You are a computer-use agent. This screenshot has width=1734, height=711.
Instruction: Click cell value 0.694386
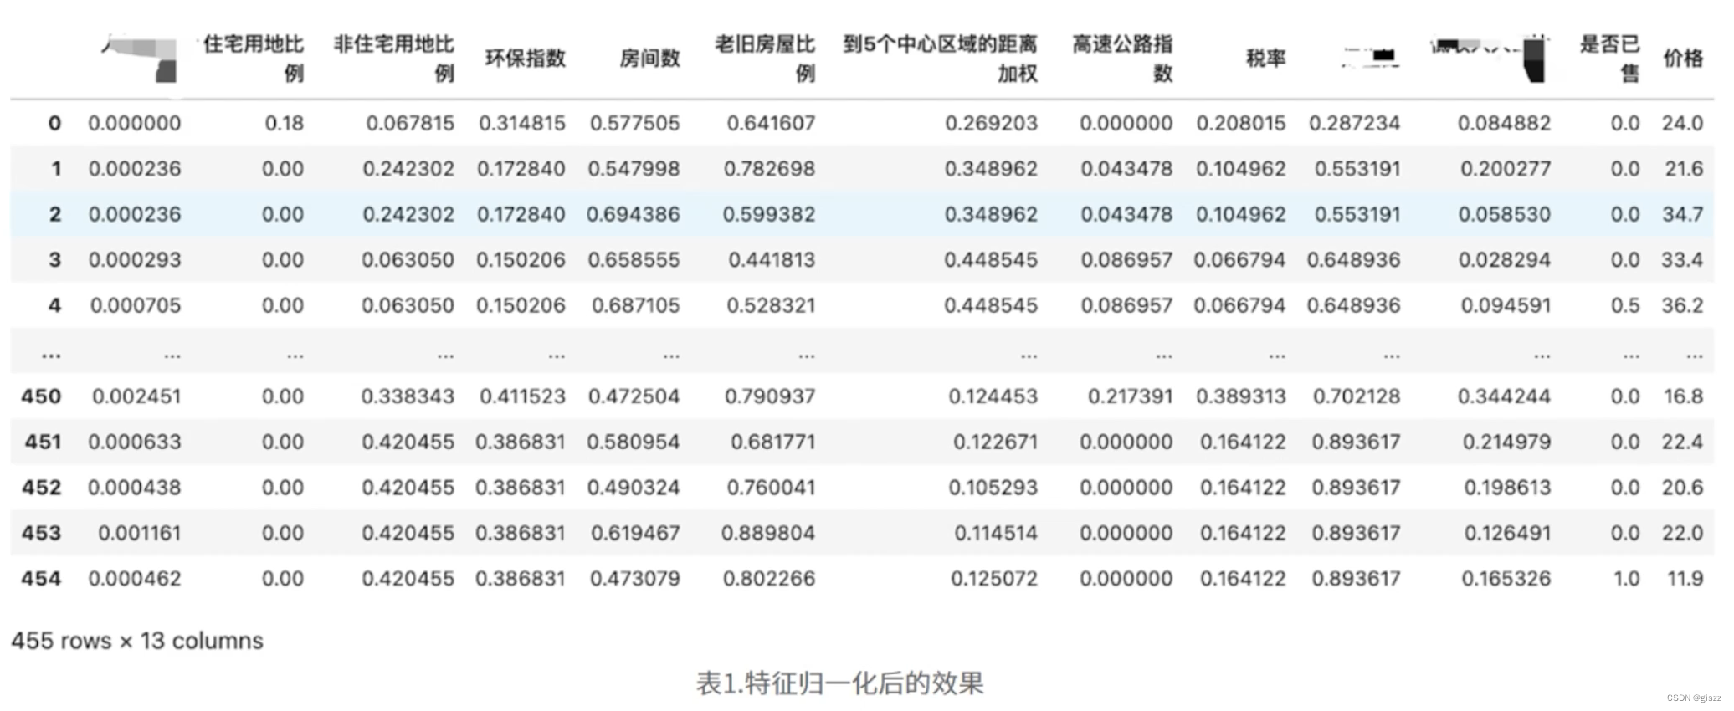634,215
